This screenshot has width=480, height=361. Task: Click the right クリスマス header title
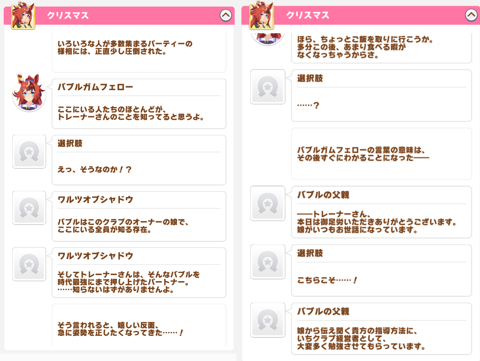coord(308,15)
